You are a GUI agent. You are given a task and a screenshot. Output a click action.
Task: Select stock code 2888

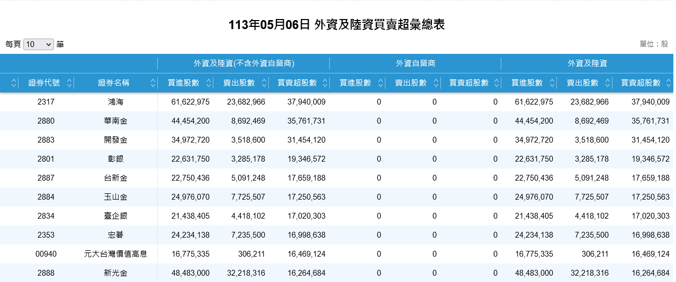(x=46, y=273)
